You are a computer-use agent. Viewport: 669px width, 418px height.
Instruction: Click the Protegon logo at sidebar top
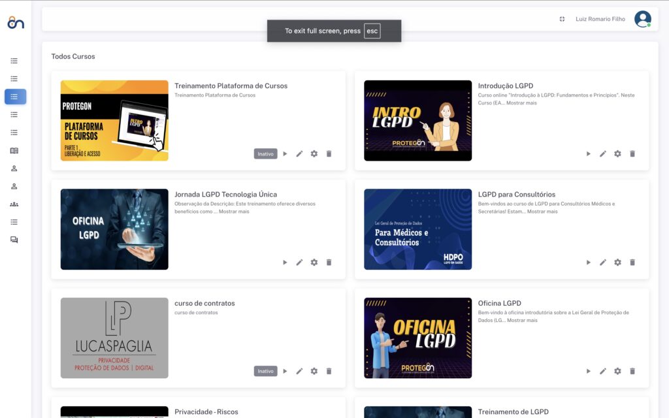point(16,22)
